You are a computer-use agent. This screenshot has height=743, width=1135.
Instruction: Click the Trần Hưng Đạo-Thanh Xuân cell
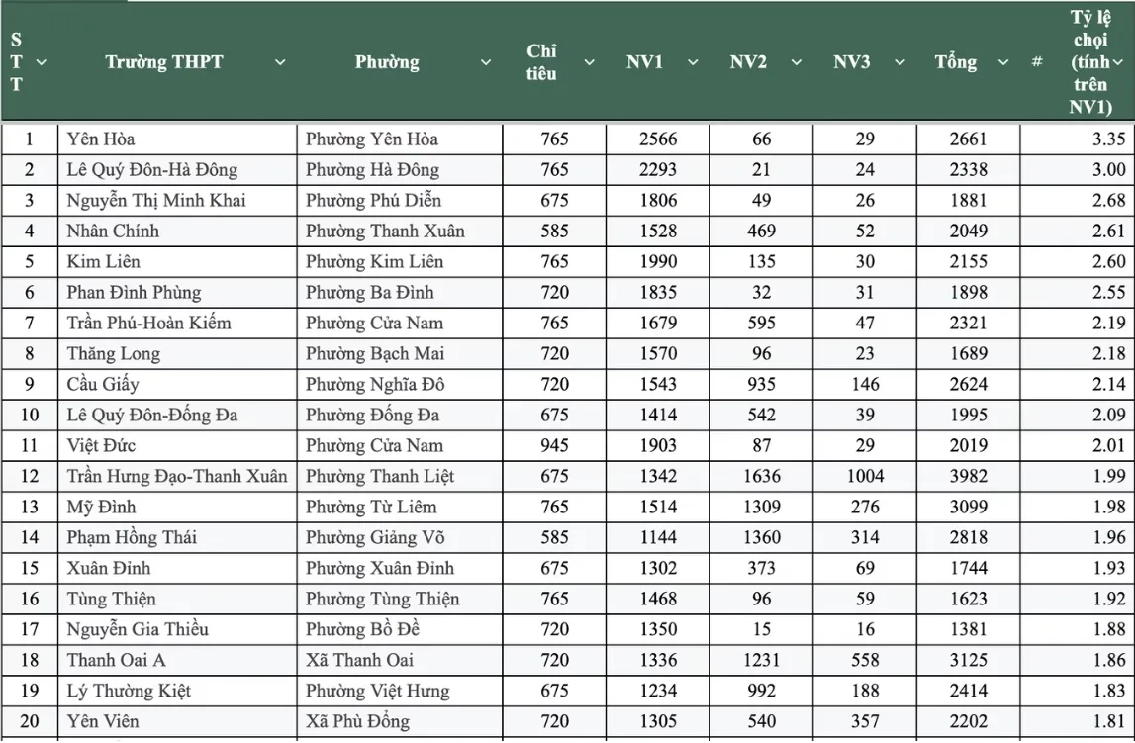pyautogui.click(x=177, y=476)
